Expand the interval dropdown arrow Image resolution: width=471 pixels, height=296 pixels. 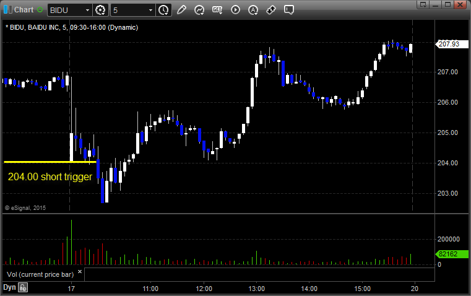click(151, 10)
